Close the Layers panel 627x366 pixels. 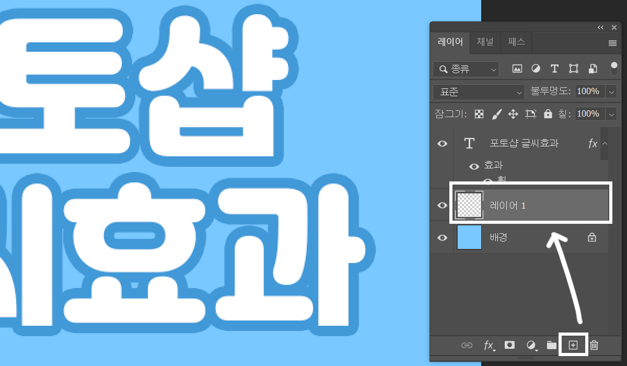point(614,27)
